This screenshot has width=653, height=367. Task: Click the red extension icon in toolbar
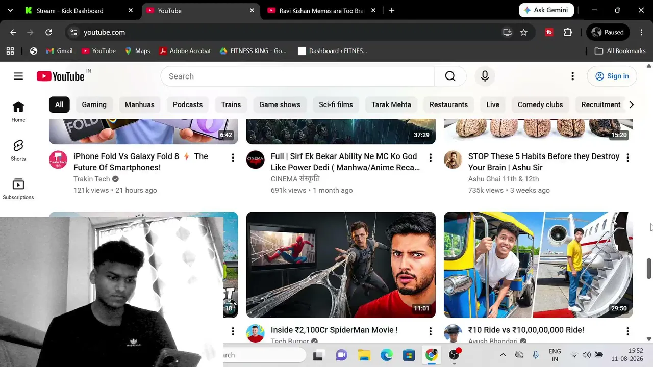coord(549,32)
